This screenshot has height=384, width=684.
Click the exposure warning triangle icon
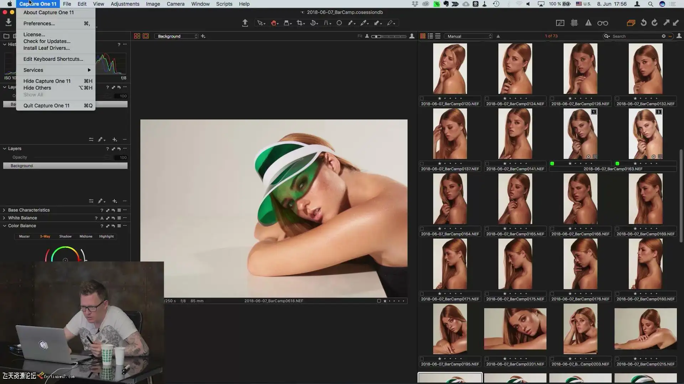588,23
